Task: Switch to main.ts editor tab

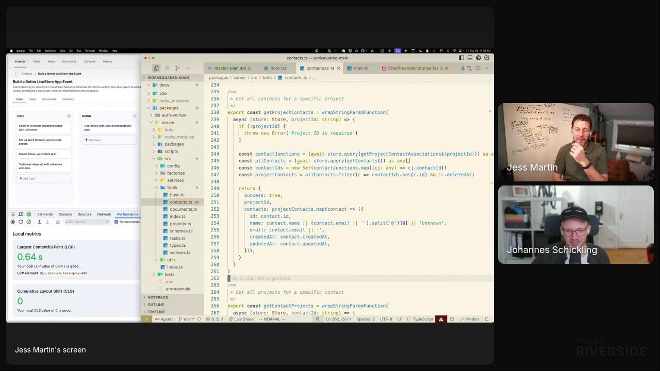Action: point(361,68)
